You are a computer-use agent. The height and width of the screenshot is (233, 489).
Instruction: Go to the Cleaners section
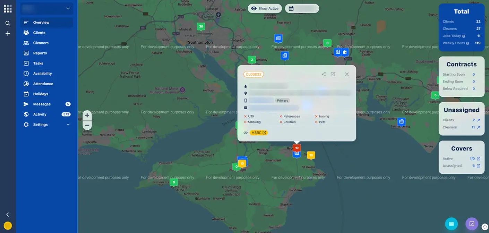41,43
